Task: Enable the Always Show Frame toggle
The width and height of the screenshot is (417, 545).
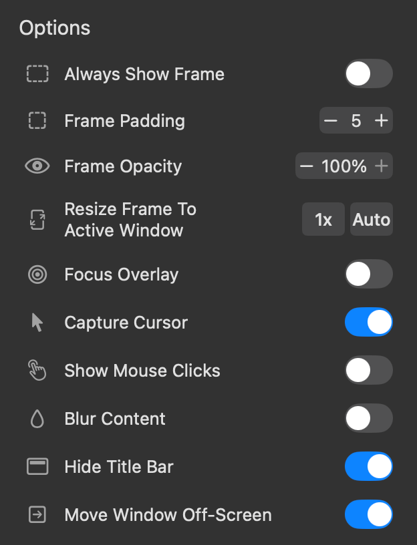Action: coord(368,73)
